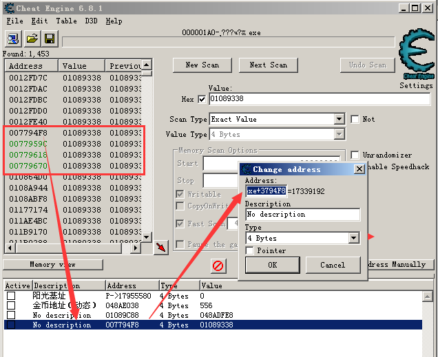This screenshot has width=438, height=357.
Task: Select result address 0012FDAC
Action: click(x=28, y=89)
